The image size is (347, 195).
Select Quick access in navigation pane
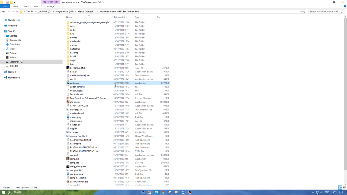pos(14,20)
